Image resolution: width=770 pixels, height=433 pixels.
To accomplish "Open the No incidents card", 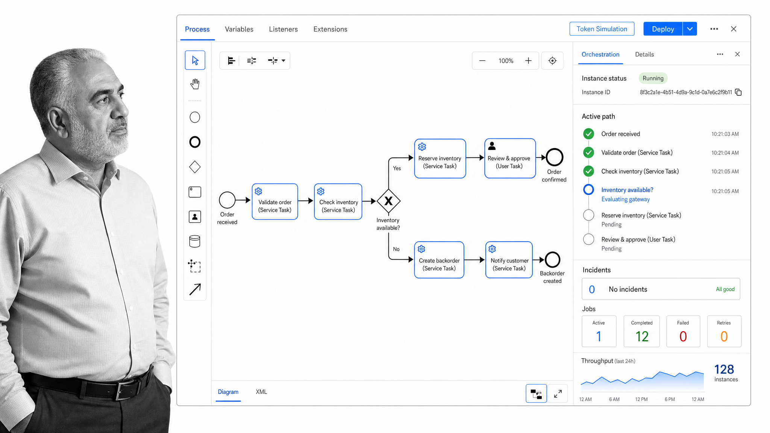I will (661, 289).
